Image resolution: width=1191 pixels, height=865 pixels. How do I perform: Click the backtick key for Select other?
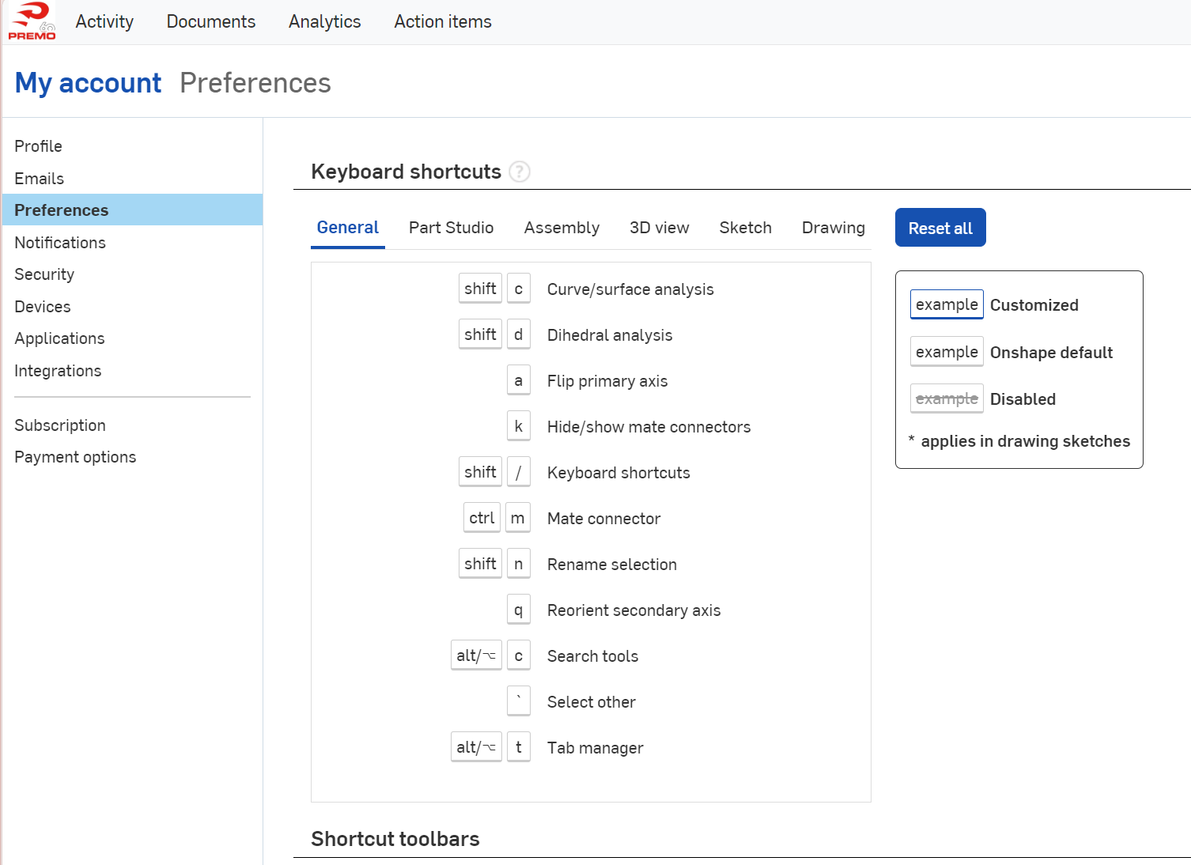click(518, 701)
